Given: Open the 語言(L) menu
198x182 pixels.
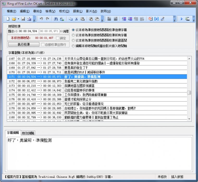Looking at the screenshot, I should point(78,11).
